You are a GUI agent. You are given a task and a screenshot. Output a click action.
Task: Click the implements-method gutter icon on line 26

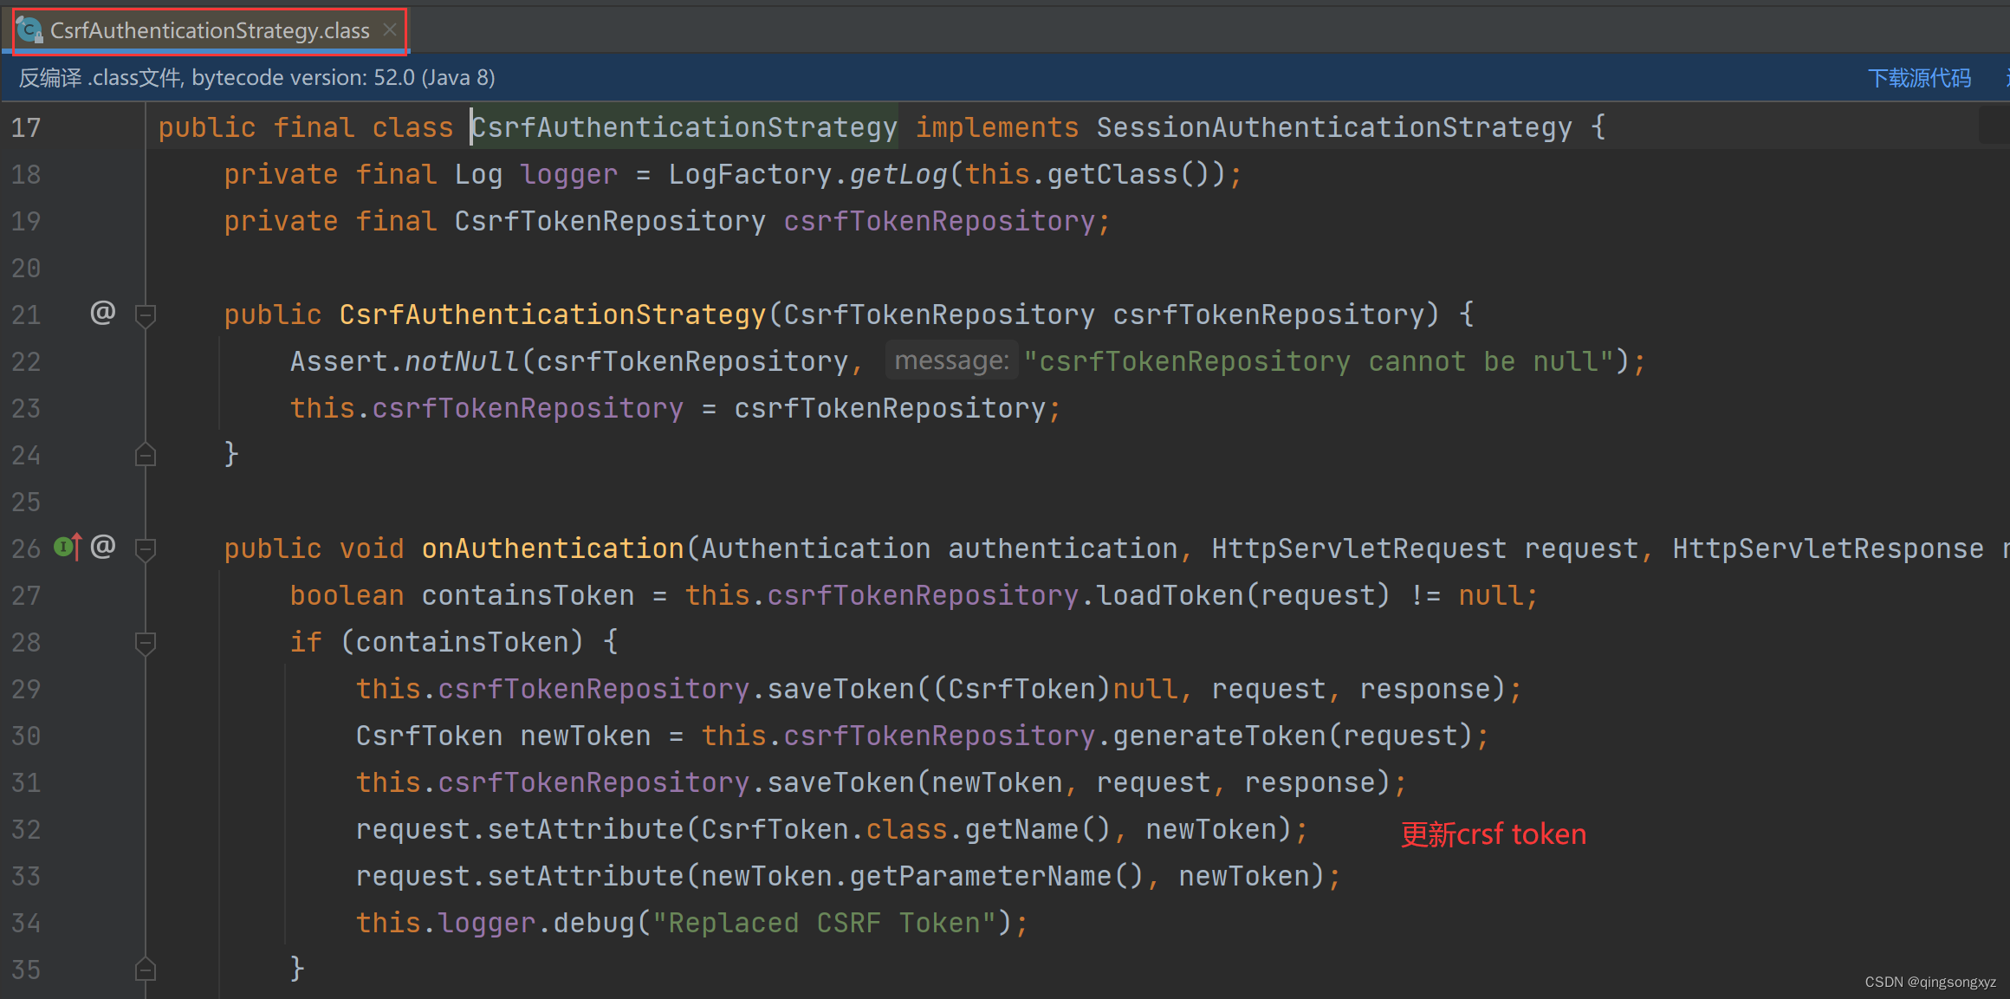point(68,547)
